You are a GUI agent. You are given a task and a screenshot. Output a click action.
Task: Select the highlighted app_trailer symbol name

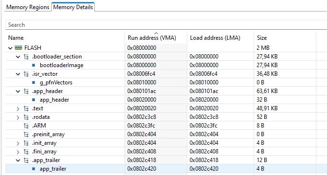point(53,169)
